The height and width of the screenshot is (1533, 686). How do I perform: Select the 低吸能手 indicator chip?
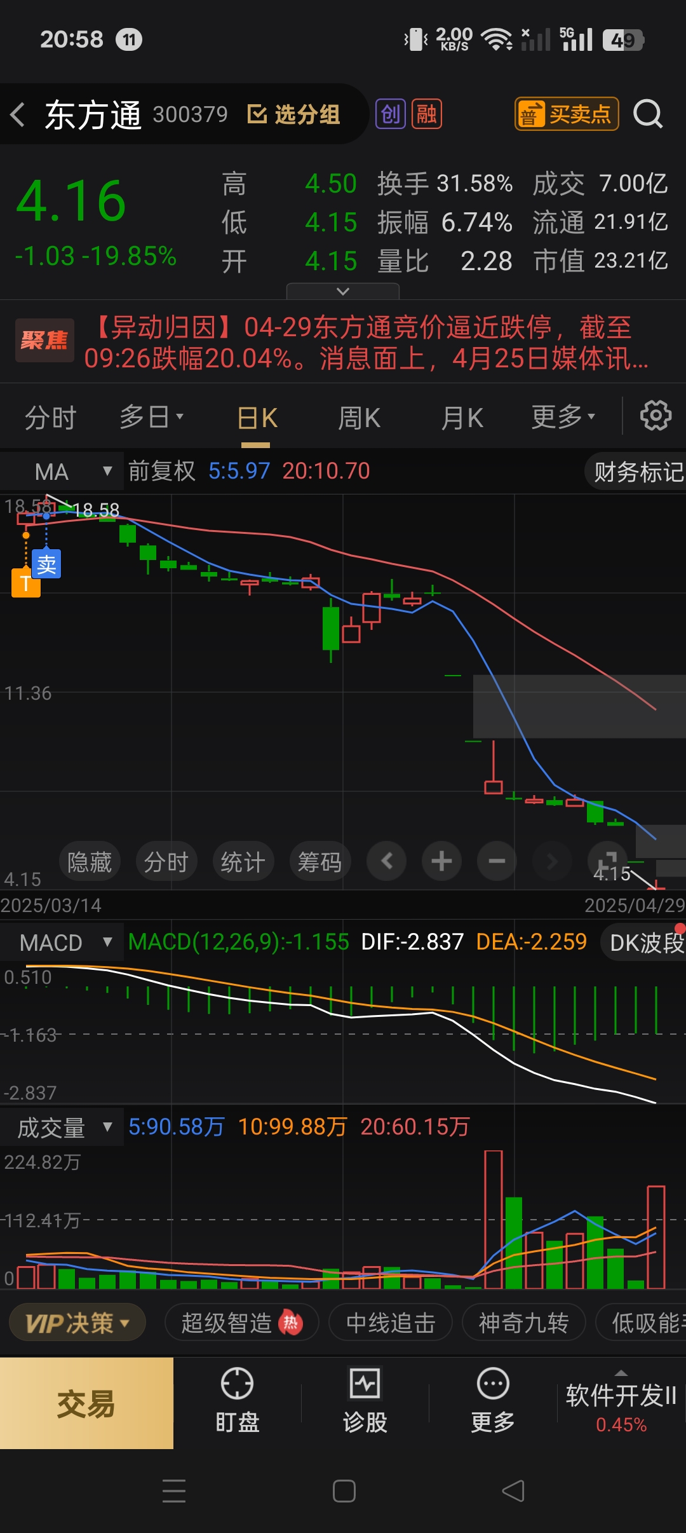pyautogui.click(x=642, y=1323)
